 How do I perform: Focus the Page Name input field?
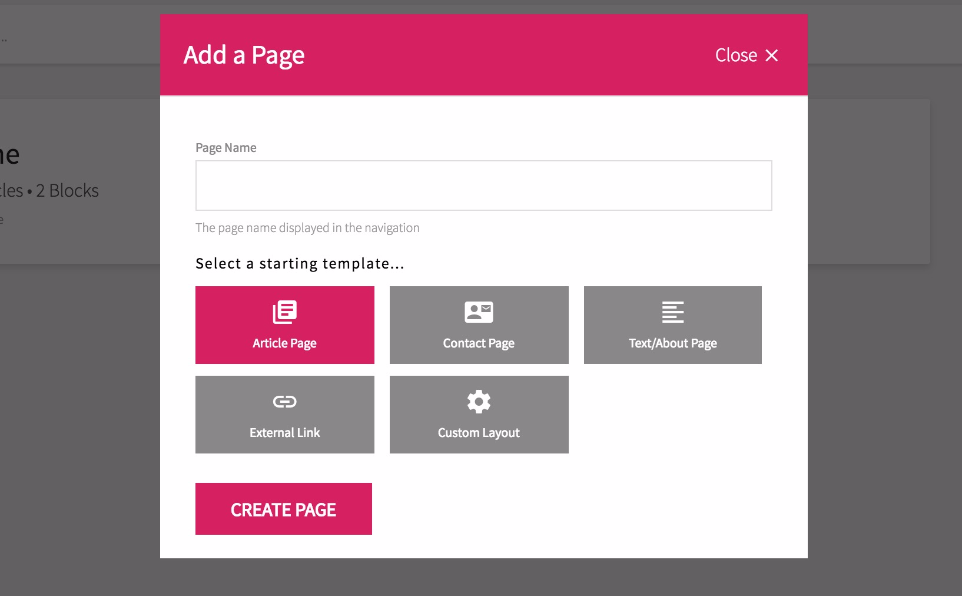(484, 186)
